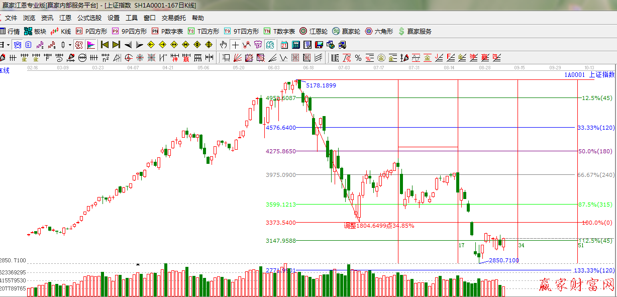Select the spiderweb square tool

tap(151, 57)
